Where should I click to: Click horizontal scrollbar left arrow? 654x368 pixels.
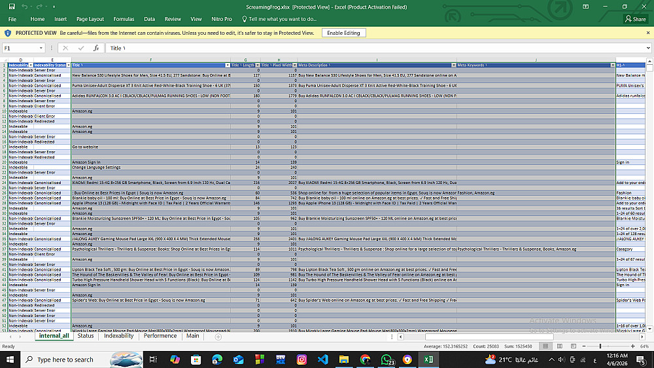[401, 337]
